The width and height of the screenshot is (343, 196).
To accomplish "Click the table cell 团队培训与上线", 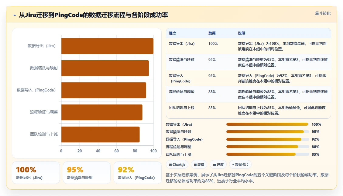I will [181, 108].
